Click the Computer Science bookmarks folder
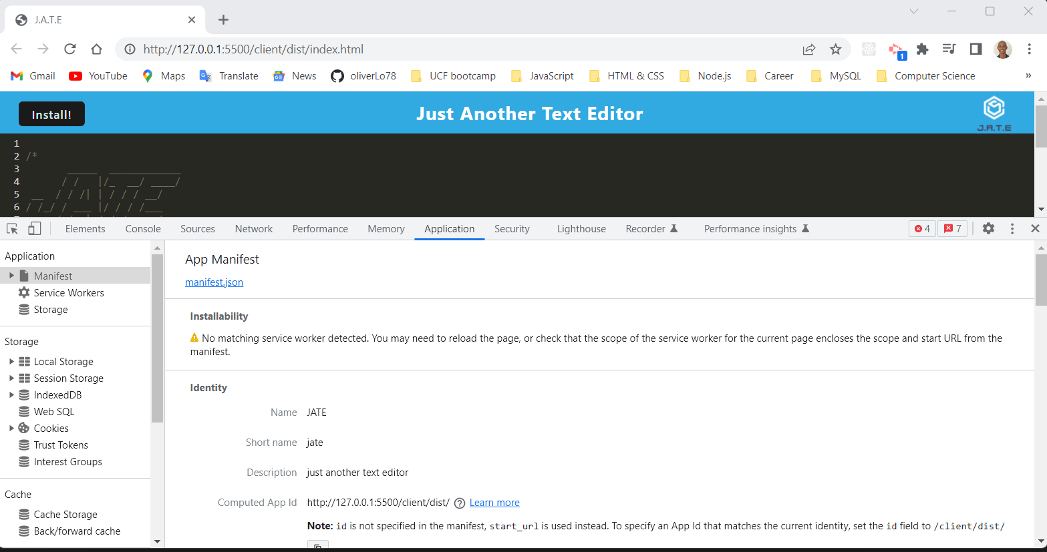The height and width of the screenshot is (552, 1047). tap(925, 75)
